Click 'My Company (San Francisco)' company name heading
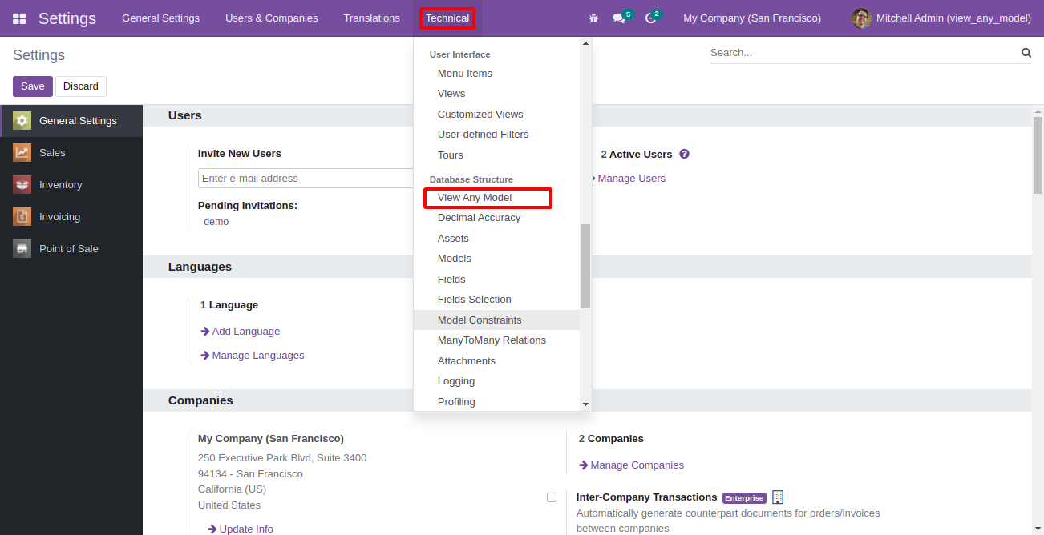Image resolution: width=1044 pixels, height=535 pixels. pyautogui.click(x=271, y=439)
